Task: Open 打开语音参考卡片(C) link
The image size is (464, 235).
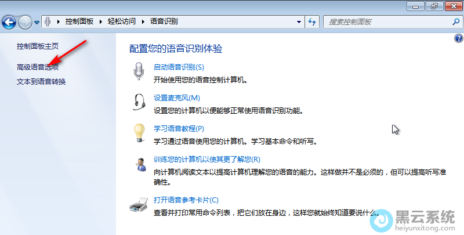Action: click(186, 200)
